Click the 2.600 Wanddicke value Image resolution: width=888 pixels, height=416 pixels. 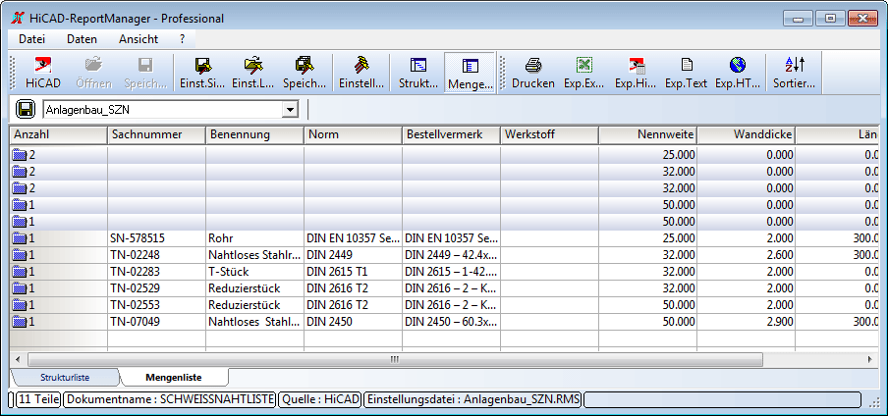tap(746, 255)
